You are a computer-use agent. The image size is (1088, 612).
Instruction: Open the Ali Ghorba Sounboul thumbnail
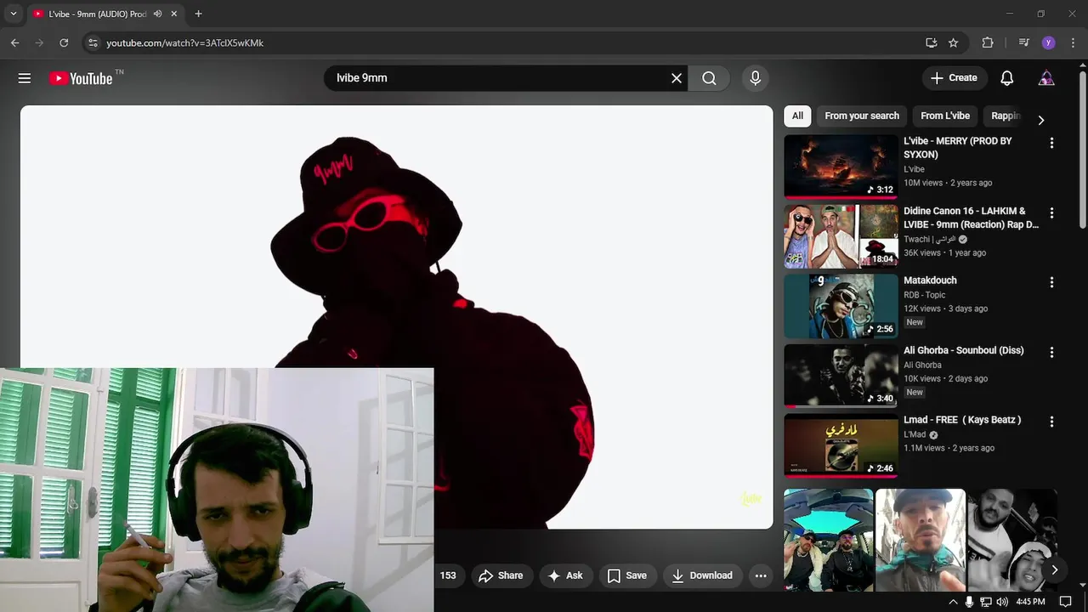[x=841, y=376]
